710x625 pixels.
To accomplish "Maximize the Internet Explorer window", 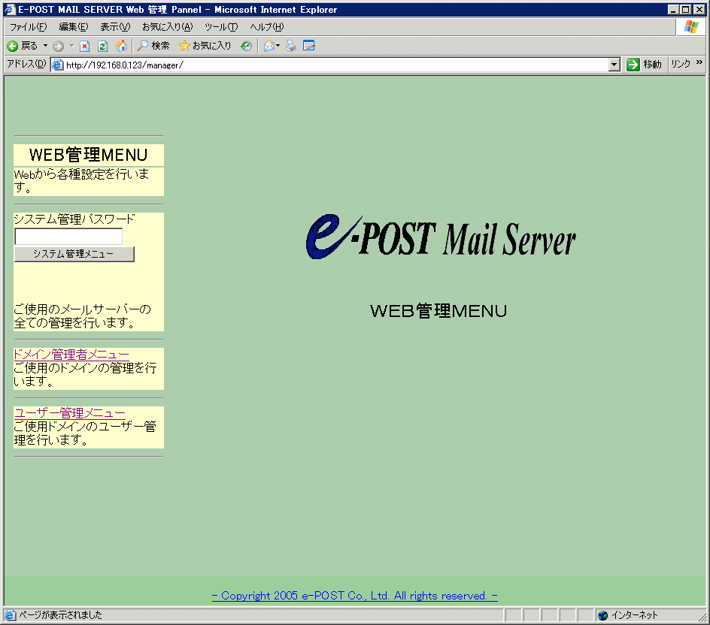I will tap(687, 10).
